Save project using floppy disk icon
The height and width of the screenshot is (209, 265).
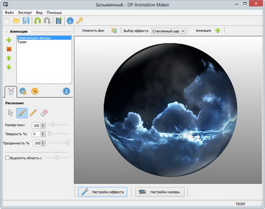[x=26, y=21]
